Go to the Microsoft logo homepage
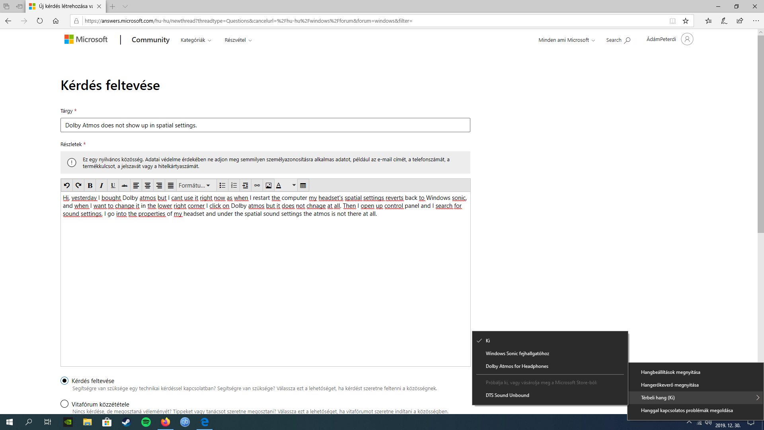The image size is (764, 430). coord(86,39)
